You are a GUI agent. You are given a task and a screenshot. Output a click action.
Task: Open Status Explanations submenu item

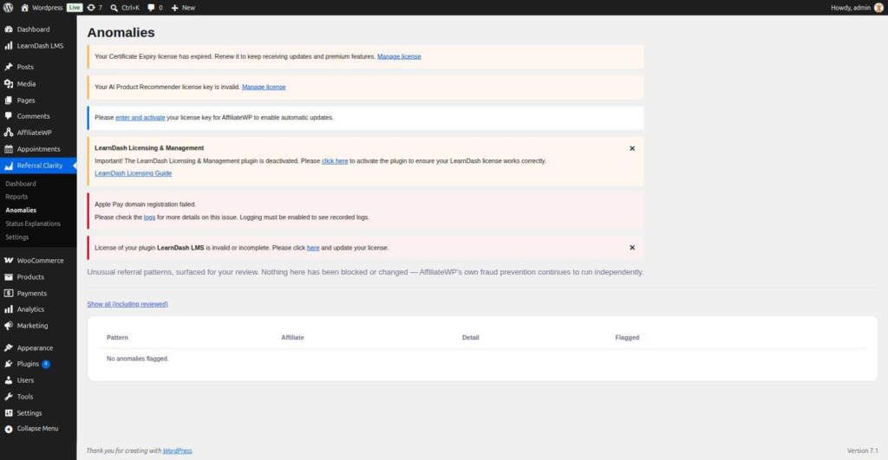pos(33,224)
